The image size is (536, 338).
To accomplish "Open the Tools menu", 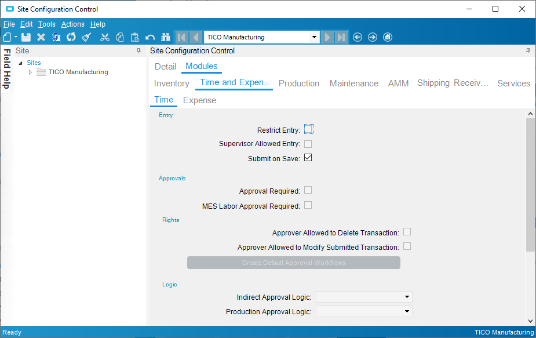I will click(46, 24).
